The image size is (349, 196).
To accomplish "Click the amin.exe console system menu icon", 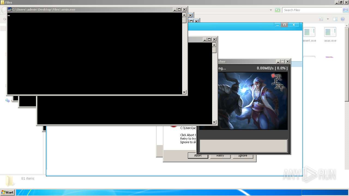I will click(x=10, y=10).
